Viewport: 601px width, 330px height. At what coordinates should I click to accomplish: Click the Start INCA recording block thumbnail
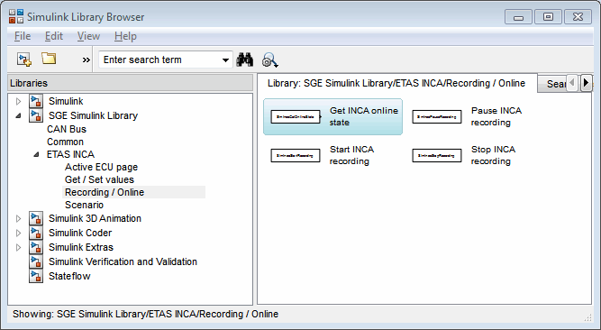tap(296, 155)
